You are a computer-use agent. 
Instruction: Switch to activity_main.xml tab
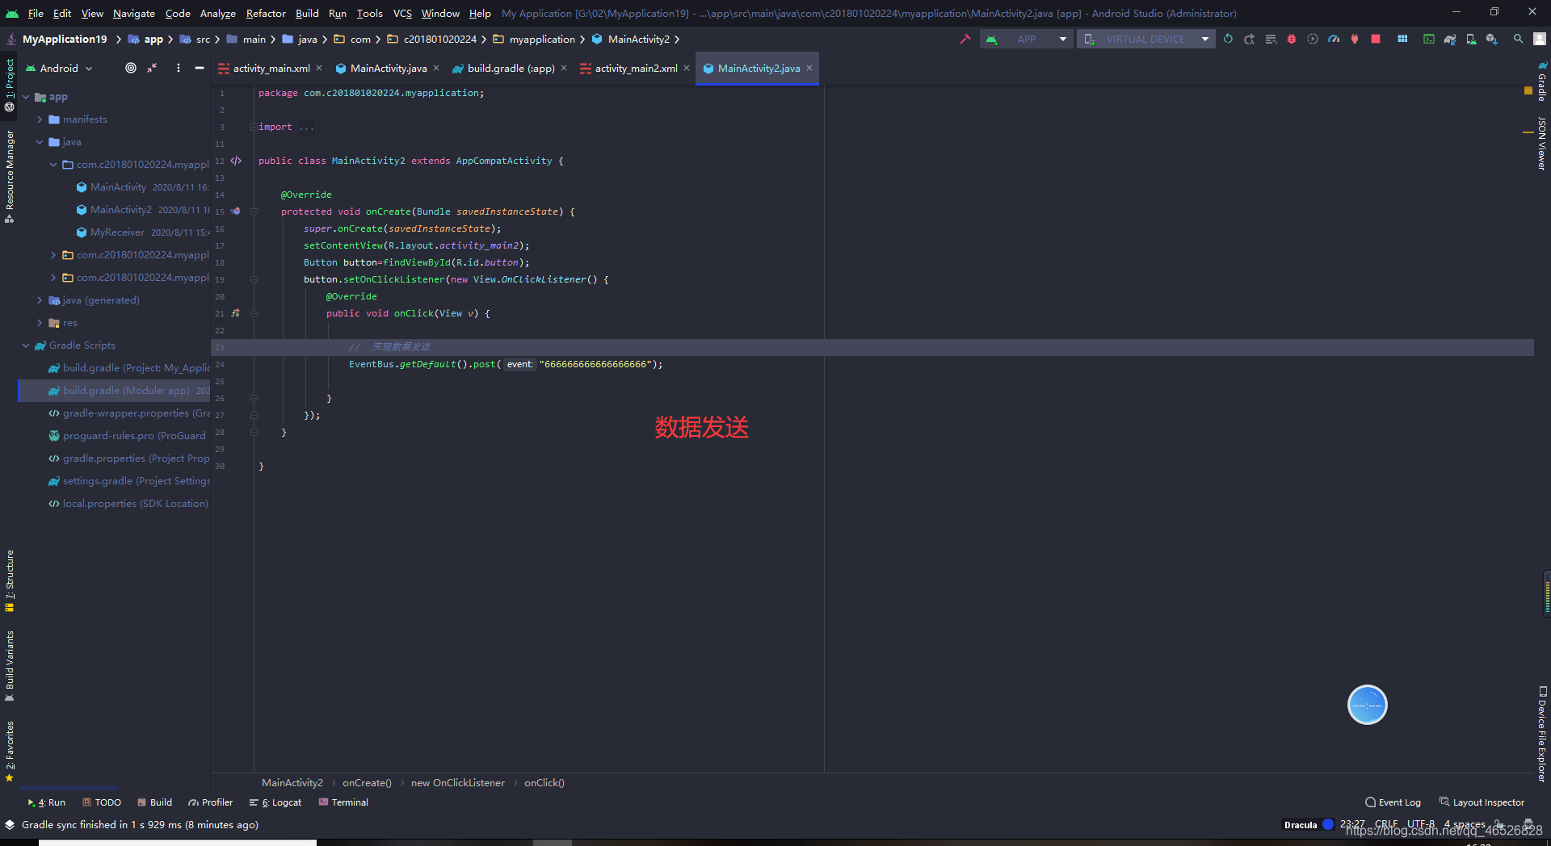tap(271, 68)
